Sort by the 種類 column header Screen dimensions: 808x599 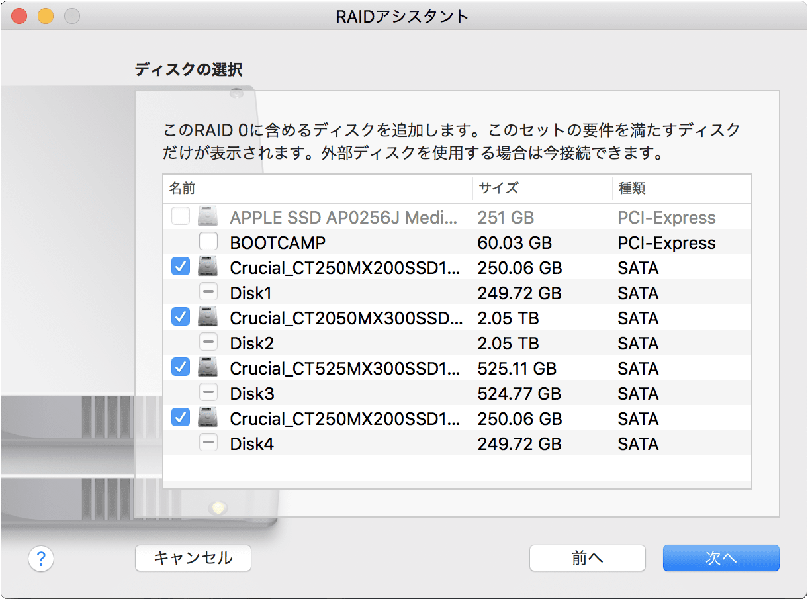(x=682, y=189)
